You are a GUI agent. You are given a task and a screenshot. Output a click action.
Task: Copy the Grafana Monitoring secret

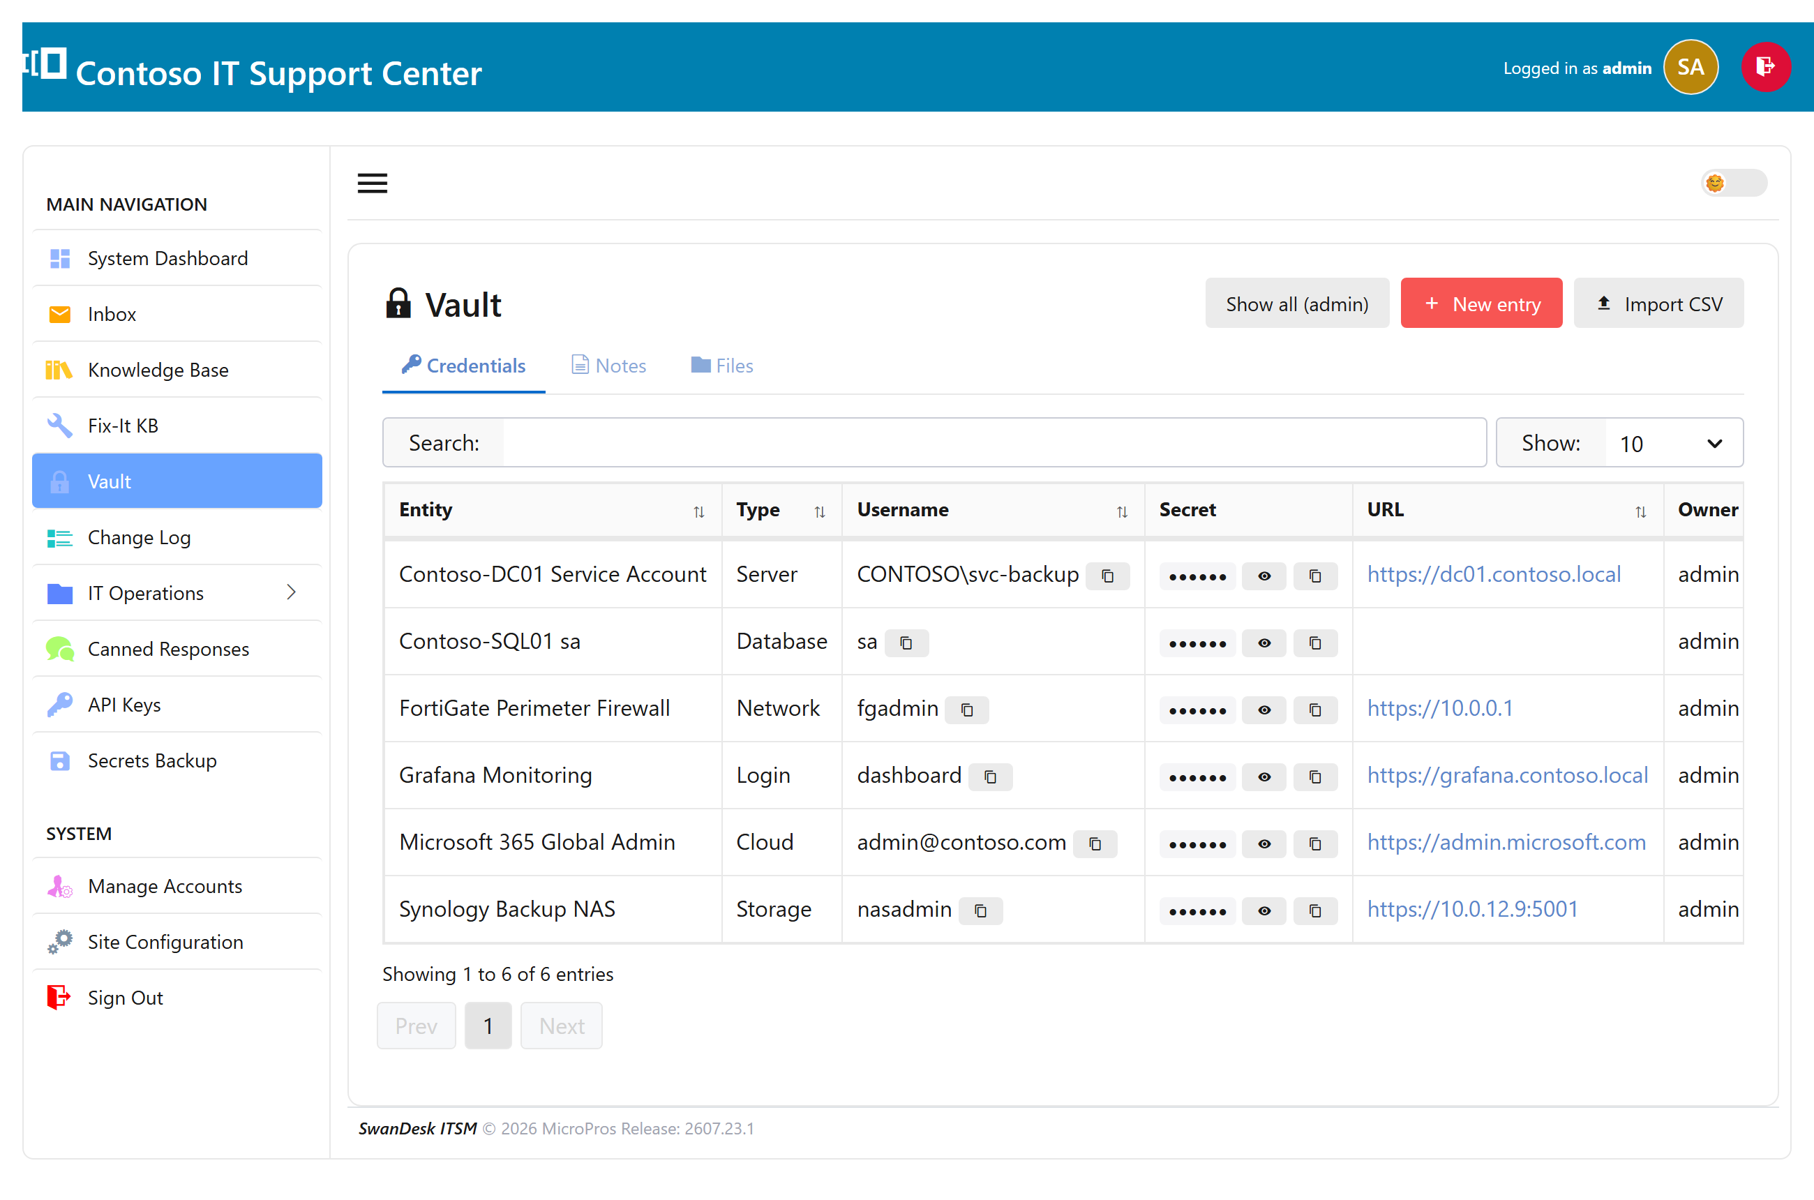[1315, 777]
